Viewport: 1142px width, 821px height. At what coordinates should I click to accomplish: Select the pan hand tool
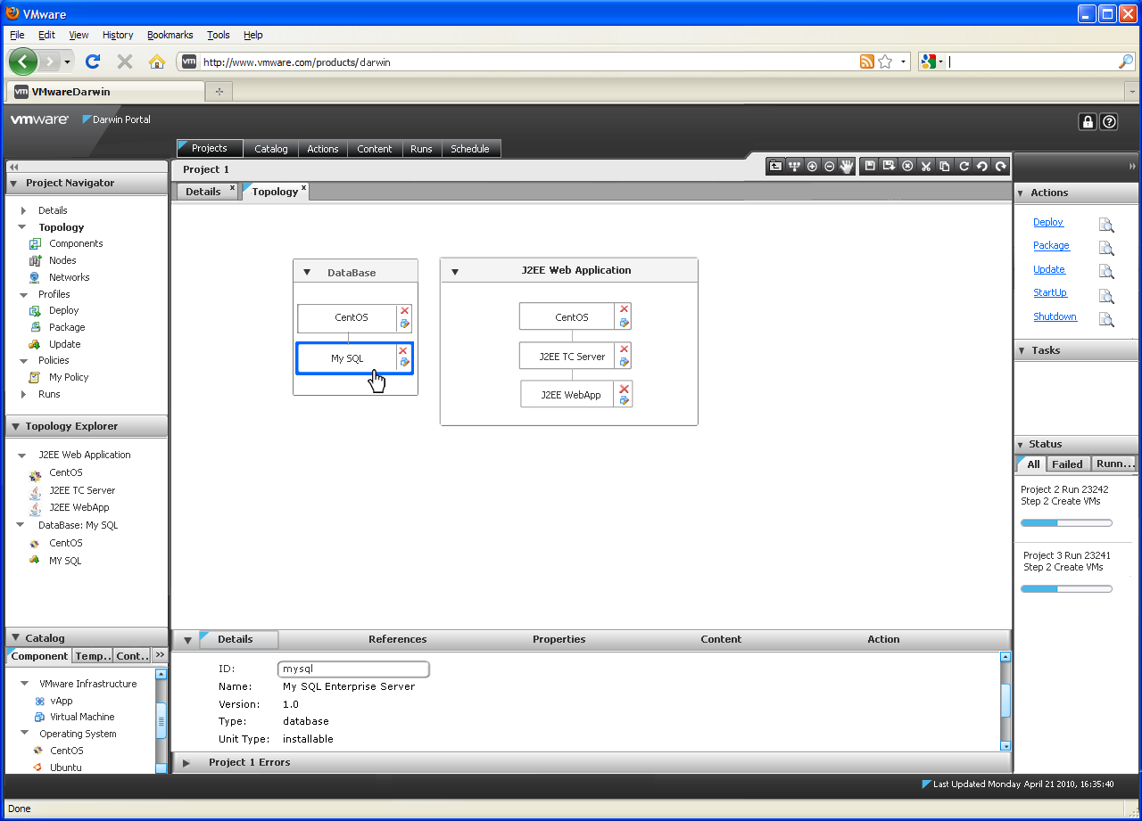click(x=847, y=166)
